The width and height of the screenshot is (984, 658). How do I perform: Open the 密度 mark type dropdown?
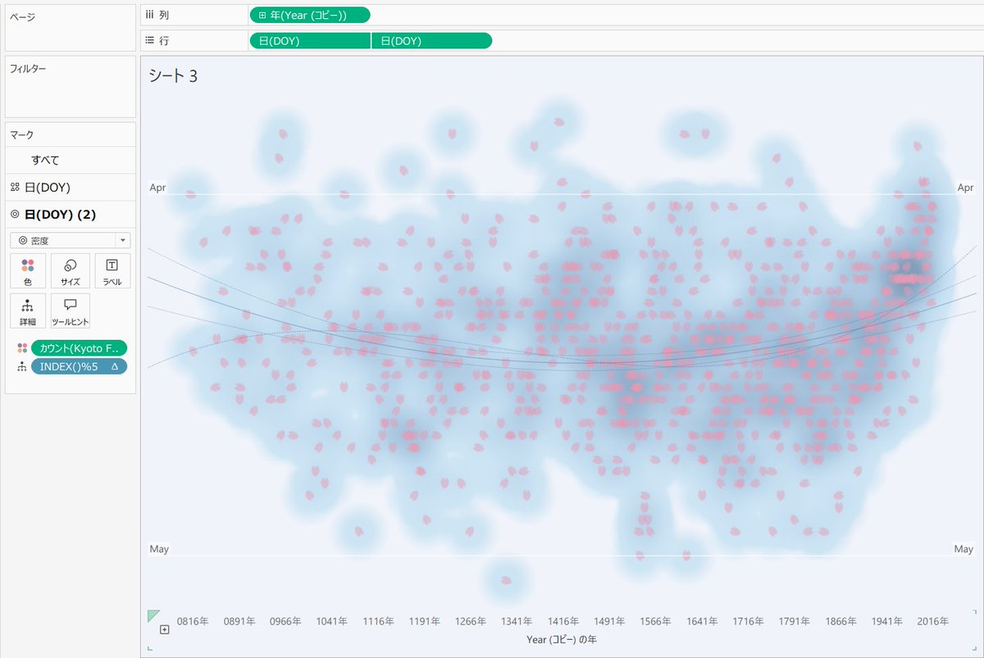71,241
